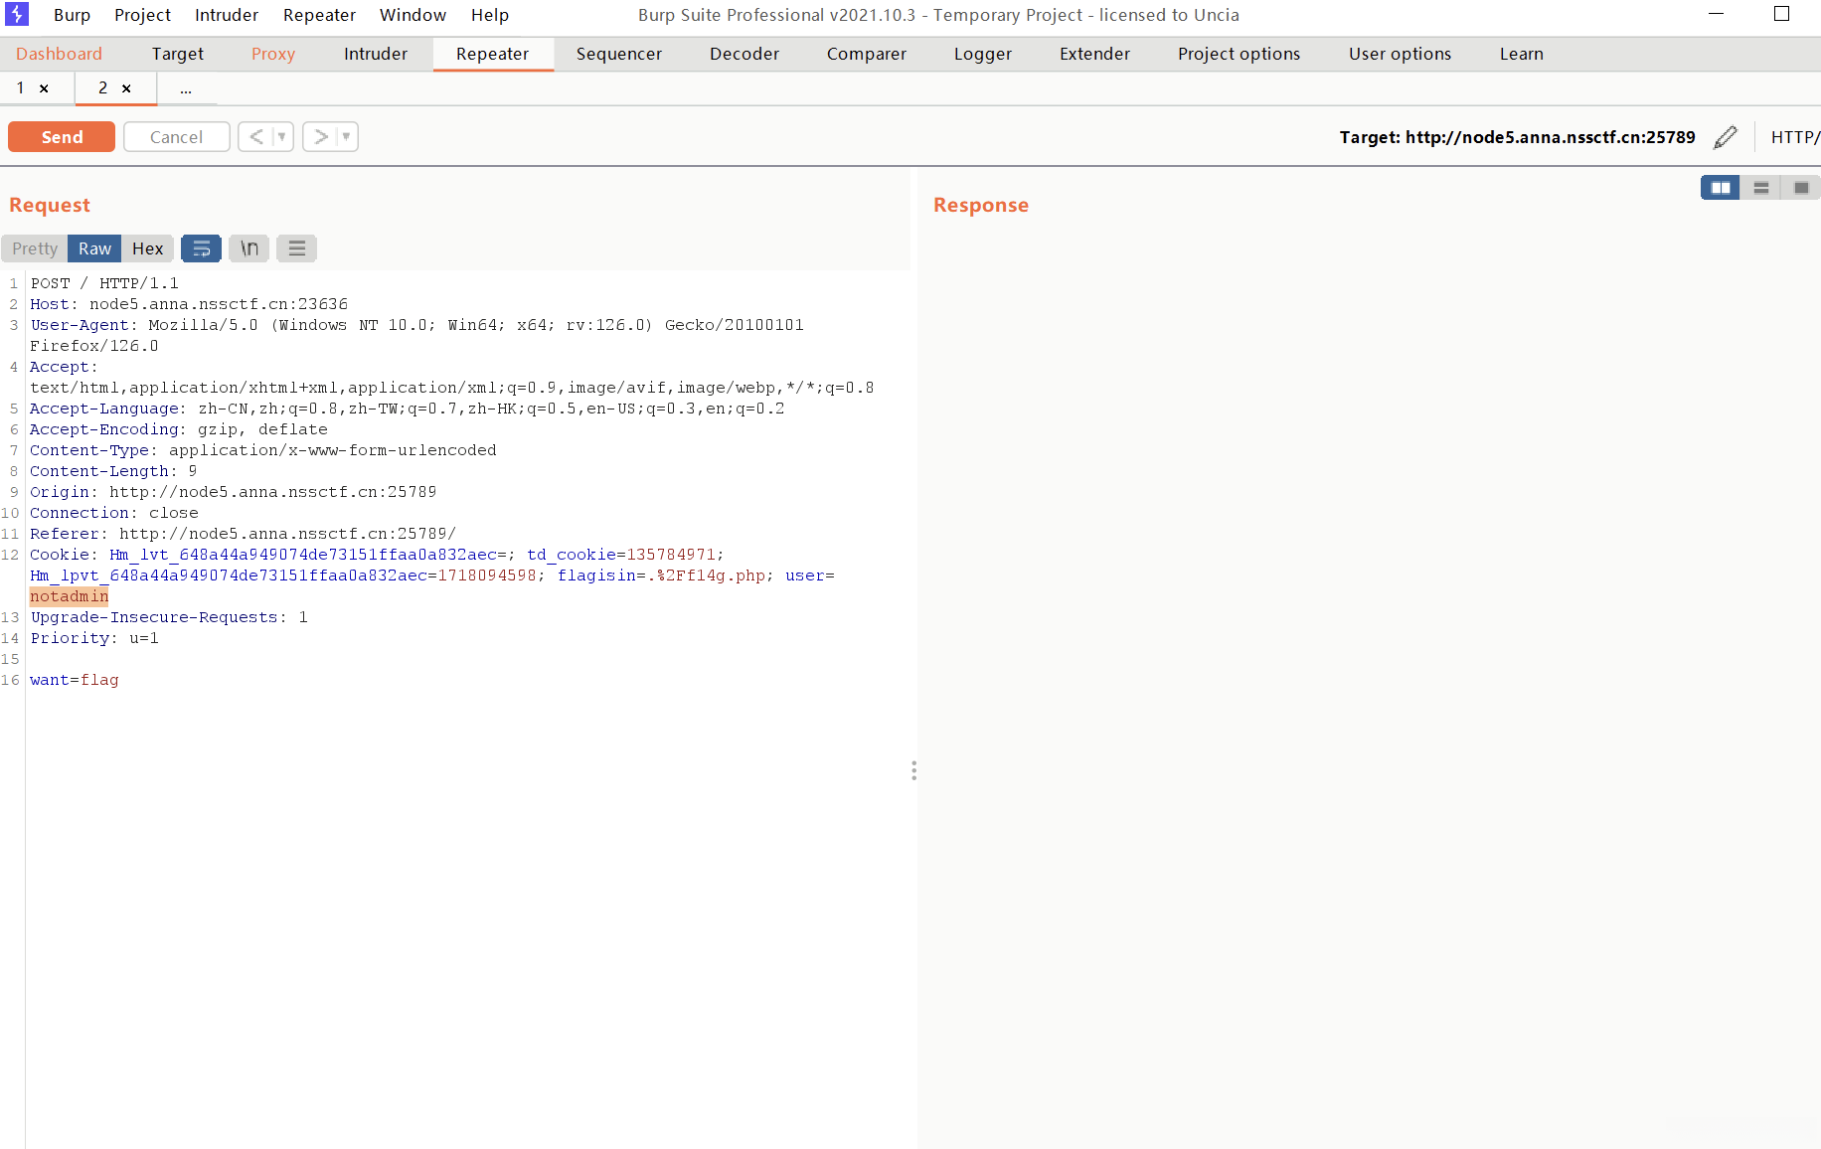Go to the Sequencer tab

click(x=619, y=54)
